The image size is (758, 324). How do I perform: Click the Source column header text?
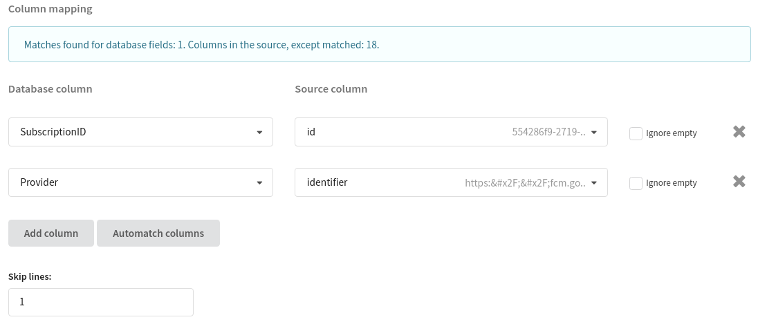[x=331, y=89]
